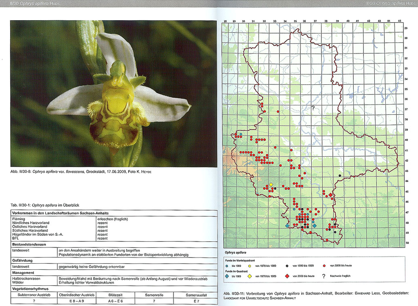Click the cell value 'A 6 – E 6'
Viewport: 418px width, 306px height.
(x=116, y=301)
